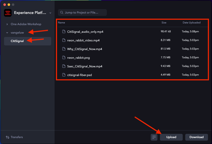Expand the One Adobe Workshop project
The height and width of the screenshot is (144, 212).
(7, 24)
